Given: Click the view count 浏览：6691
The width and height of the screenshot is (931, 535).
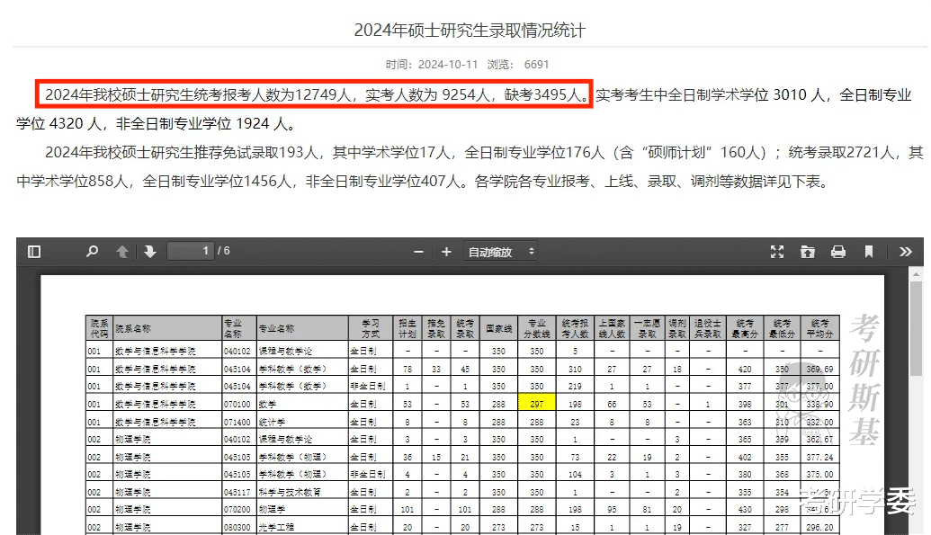Looking at the screenshot, I should tap(518, 64).
